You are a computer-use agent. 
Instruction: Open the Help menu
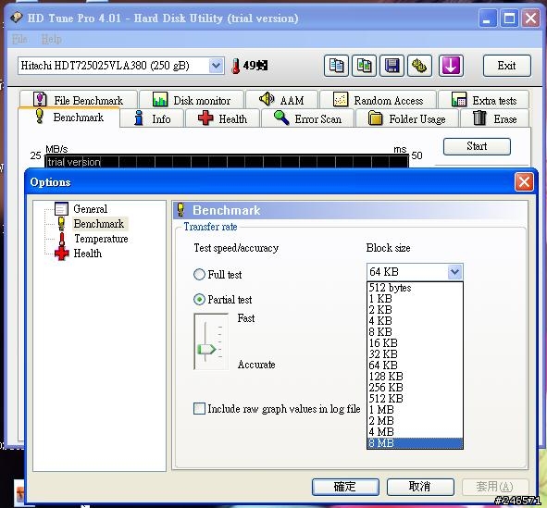point(51,40)
